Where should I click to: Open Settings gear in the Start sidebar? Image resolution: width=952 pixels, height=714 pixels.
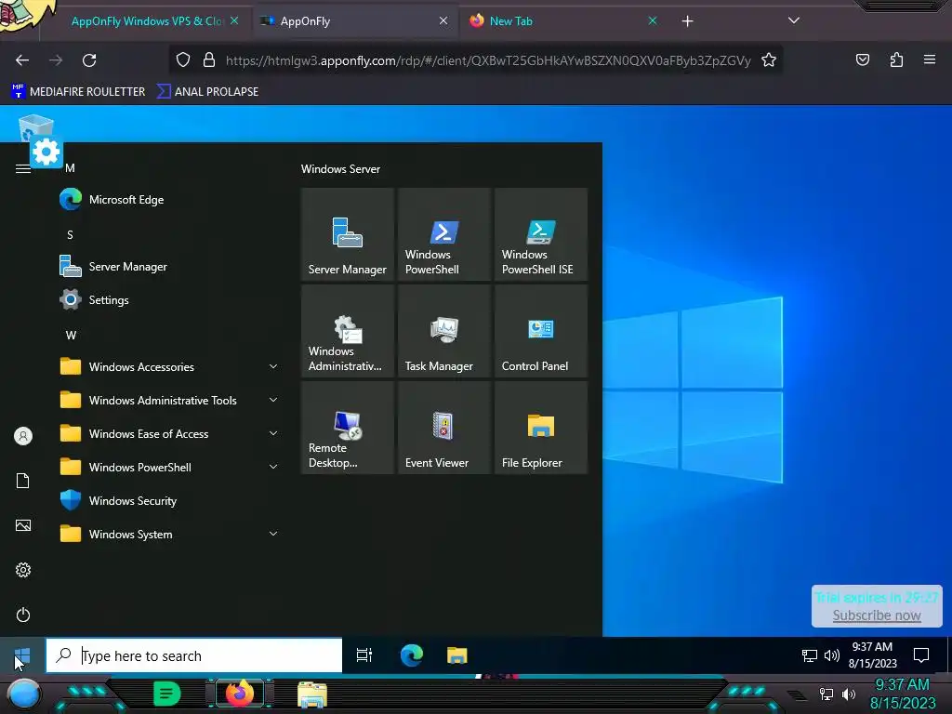pyautogui.click(x=23, y=570)
